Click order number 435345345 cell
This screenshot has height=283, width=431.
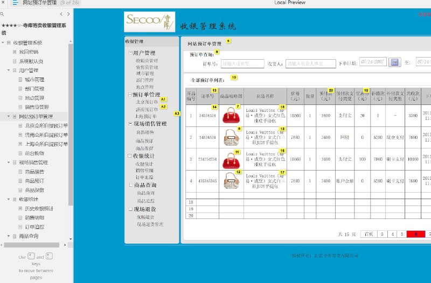(207, 181)
